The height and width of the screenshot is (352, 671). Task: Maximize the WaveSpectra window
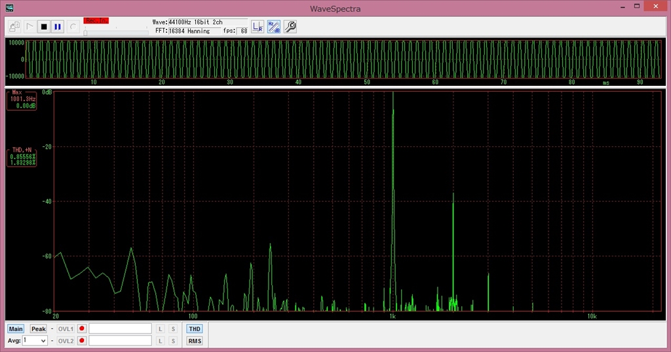[637, 7]
